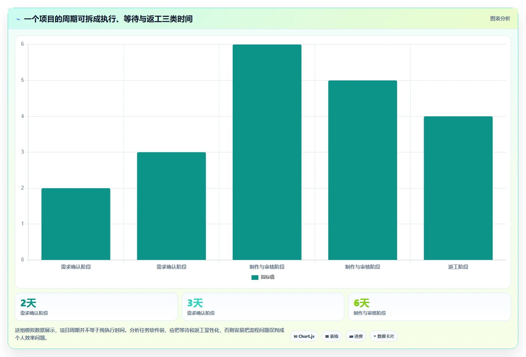Click the 表格 tag
526x357 pixels.
[x=332, y=336]
